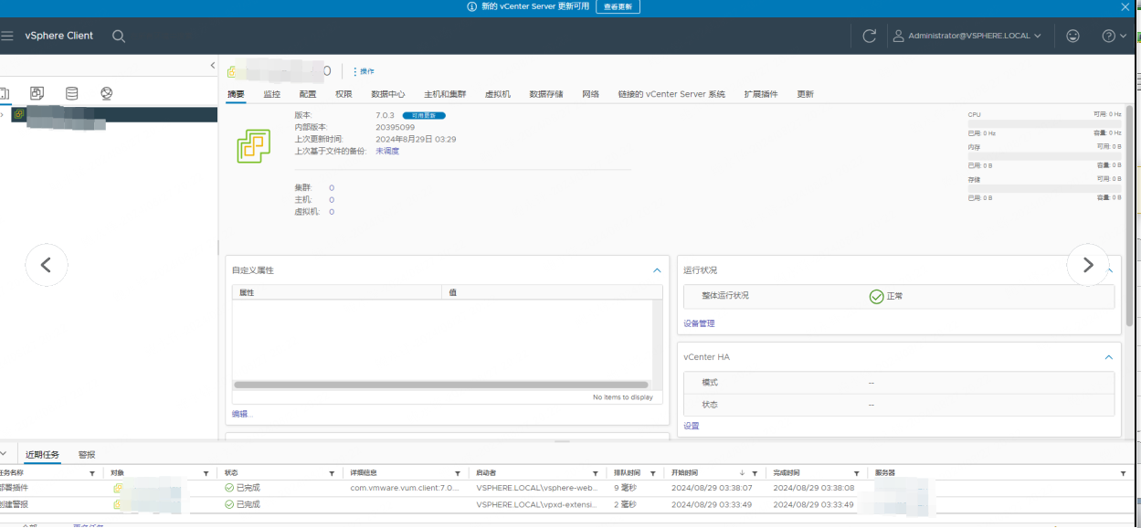The height and width of the screenshot is (528, 1141).
Task: Filter the 排队时间 column
Action: [653, 473]
